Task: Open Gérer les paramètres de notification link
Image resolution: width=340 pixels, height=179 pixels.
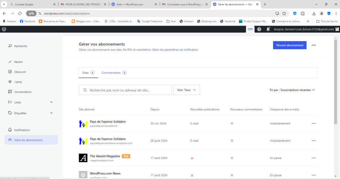Action: (175, 50)
